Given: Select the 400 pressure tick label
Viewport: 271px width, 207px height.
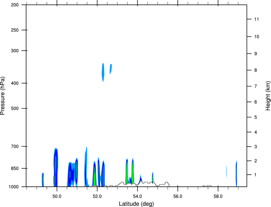Looking at the screenshot, I should pyautogui.click(x=15, y=83).
